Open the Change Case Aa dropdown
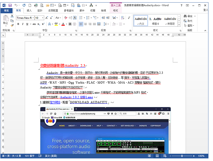This screenshot has height=161, width=213. 58,18
